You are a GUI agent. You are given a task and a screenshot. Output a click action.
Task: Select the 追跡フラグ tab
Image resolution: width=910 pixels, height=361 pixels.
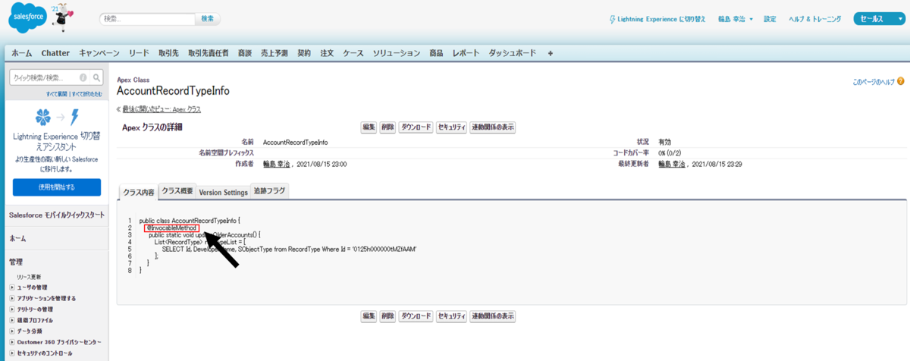[269, 191]
